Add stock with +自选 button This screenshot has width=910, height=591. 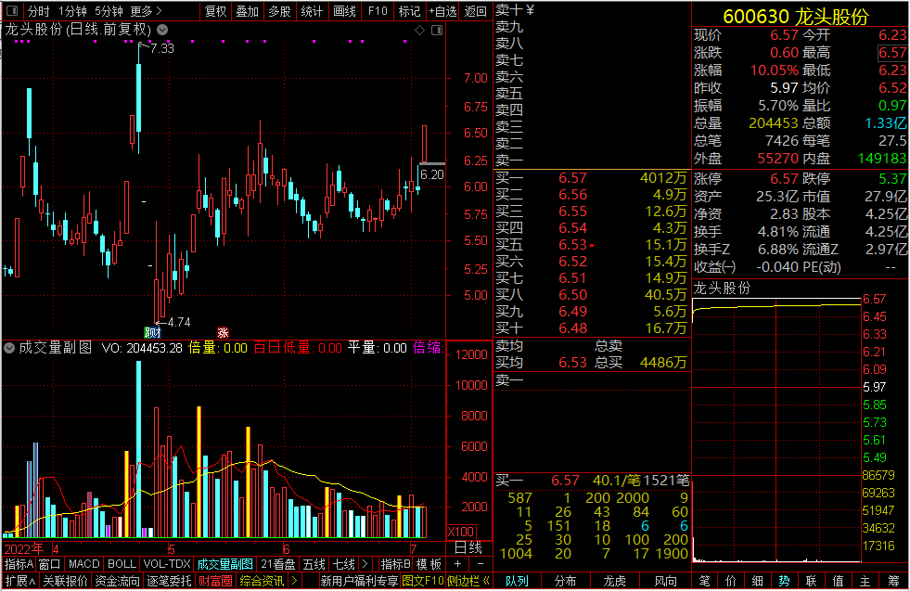tap(442, 11)
